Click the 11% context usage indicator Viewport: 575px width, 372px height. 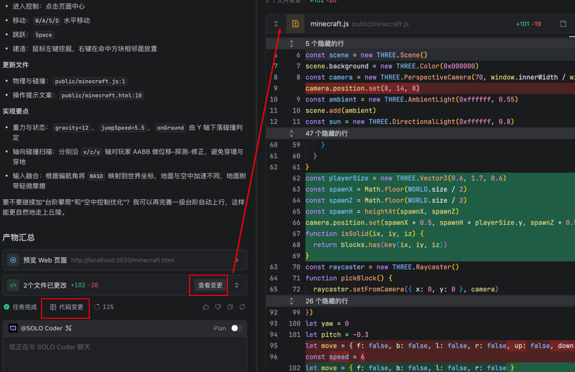(104, 307)
